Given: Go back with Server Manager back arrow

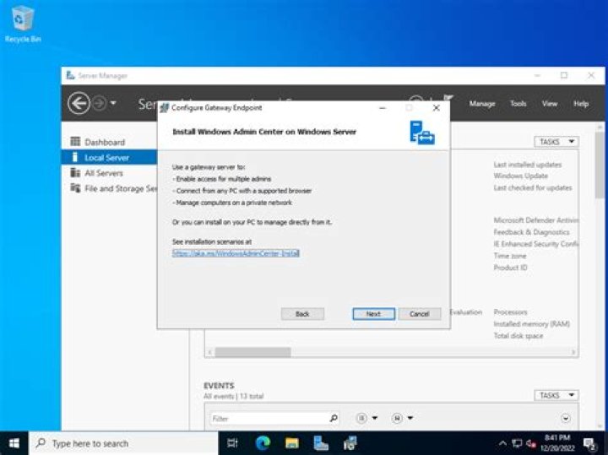Looking at the screenshot, I should click(79, 104).
